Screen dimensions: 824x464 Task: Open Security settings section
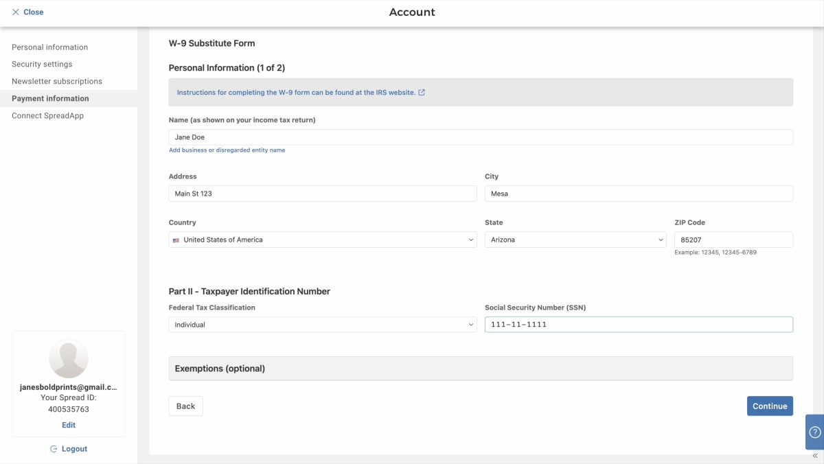tap(42, 65)
